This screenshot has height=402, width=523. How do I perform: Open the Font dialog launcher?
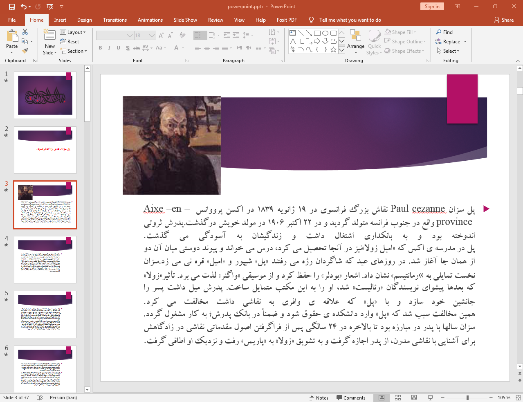(187, 61)
